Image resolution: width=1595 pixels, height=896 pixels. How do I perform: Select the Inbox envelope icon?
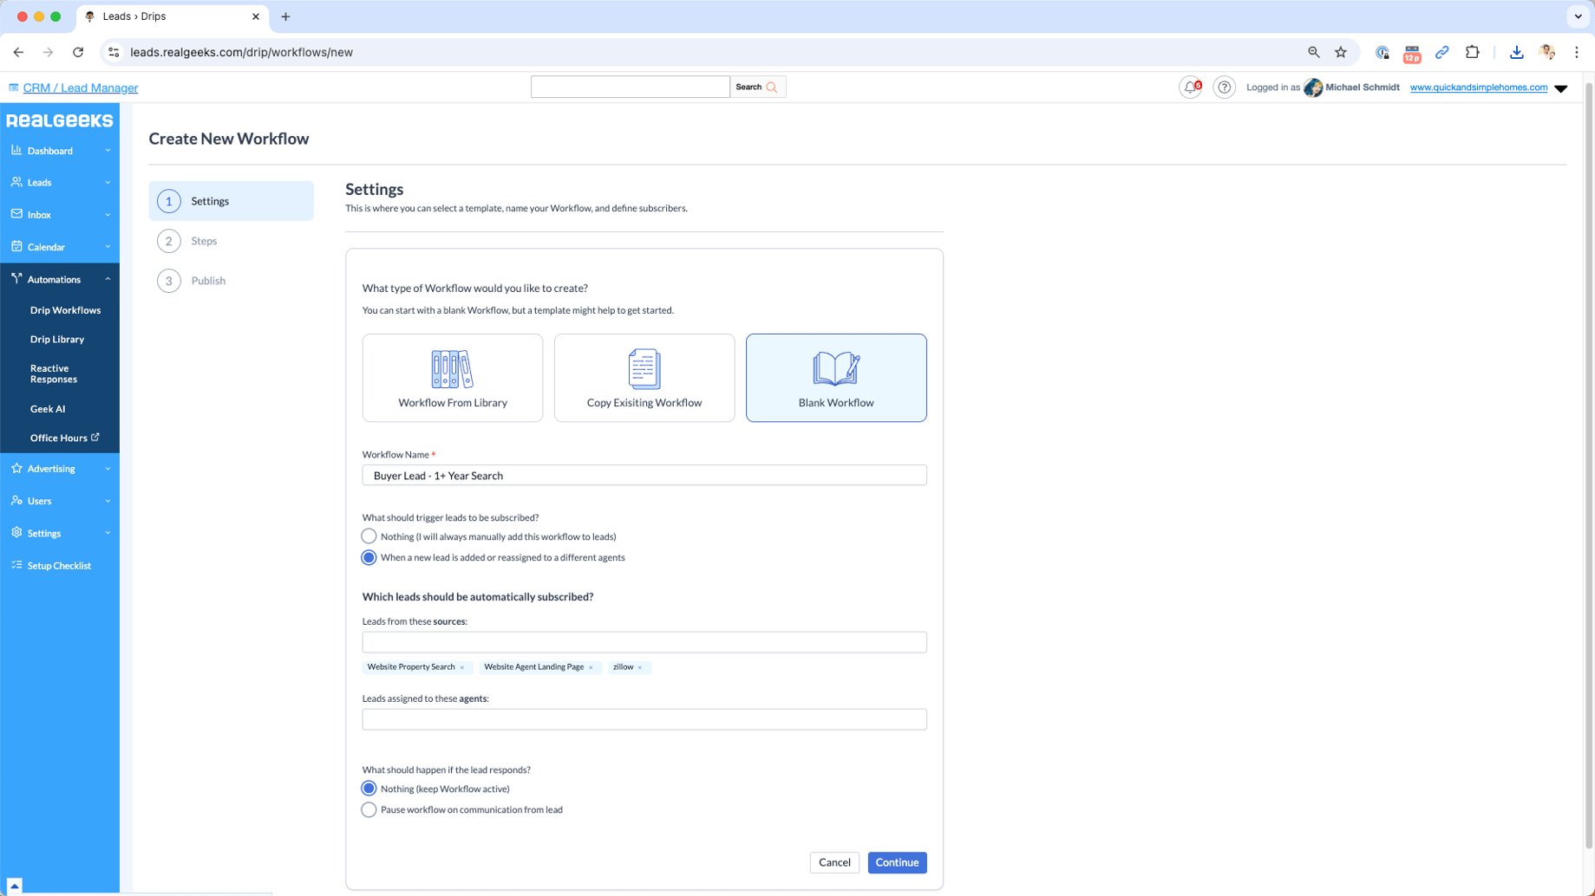click(16, 214)
